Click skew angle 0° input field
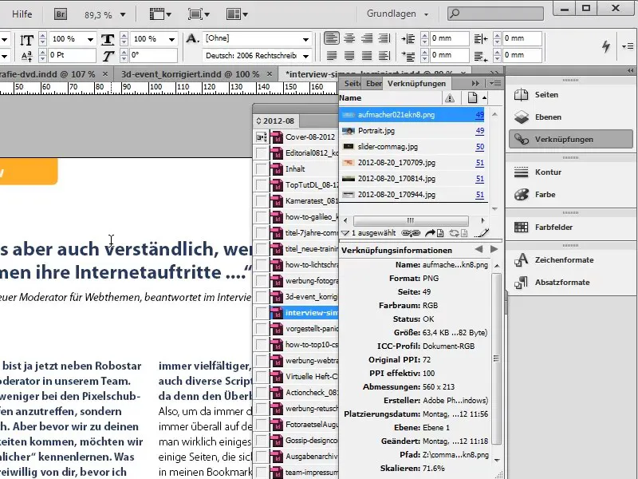The image size is (638, 479). (x=153, y=55)
